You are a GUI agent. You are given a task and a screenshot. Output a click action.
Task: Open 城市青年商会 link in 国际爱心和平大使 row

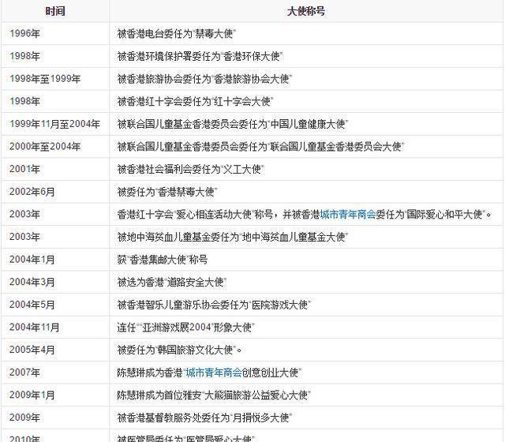pyautogui.click(x=348, y=214)
